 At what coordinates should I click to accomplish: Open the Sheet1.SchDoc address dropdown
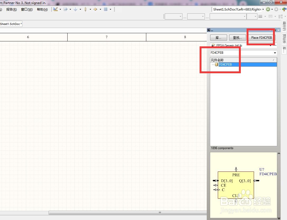point(263,9)
